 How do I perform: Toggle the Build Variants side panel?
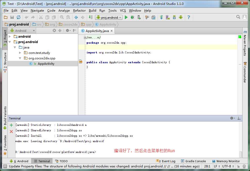5,118
